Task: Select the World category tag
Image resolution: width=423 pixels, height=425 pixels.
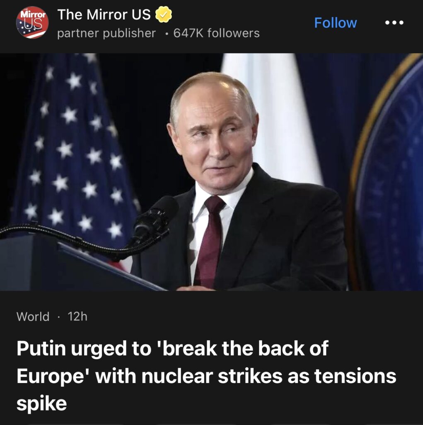Action: pyautogui.click(x=33, y=316)
